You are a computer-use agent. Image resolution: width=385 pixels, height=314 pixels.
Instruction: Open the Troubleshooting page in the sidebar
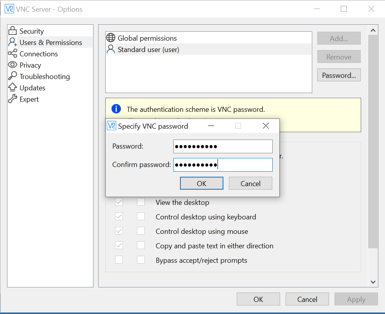point(50,76)
